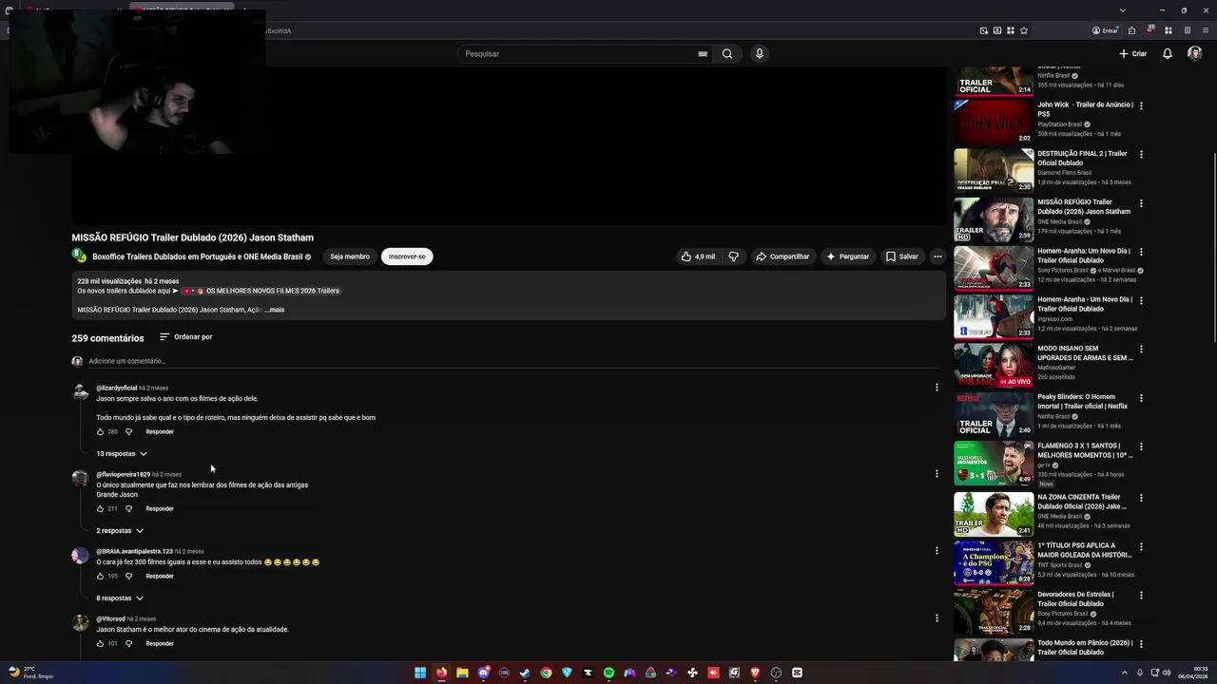Like the flaviopereira1829 comment

point(100,509)
